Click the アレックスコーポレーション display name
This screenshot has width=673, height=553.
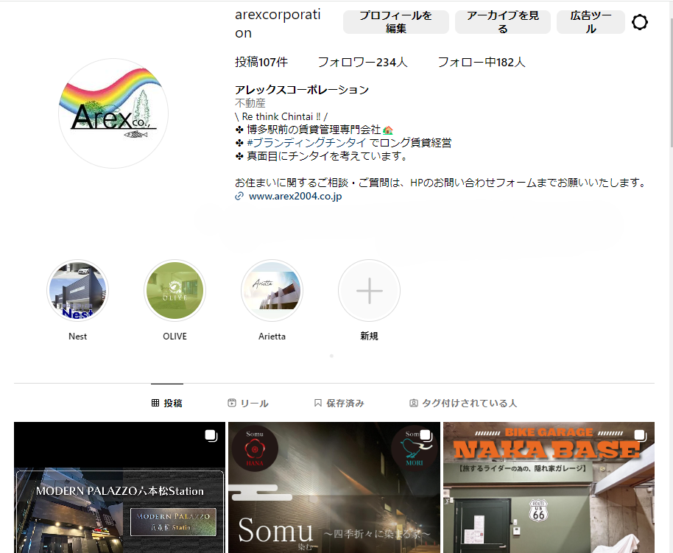point(302,90)
